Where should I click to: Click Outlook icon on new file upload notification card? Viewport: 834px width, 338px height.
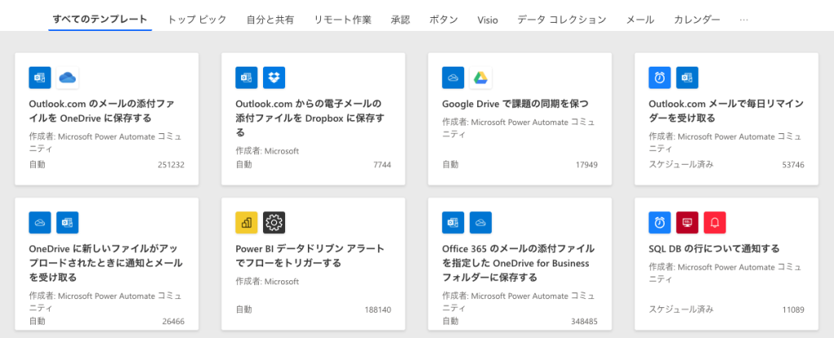tap(68, 223)
